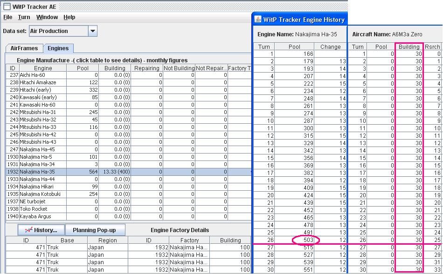
Task: Open the Data set dropdown arrow
Action: [93, 31]
